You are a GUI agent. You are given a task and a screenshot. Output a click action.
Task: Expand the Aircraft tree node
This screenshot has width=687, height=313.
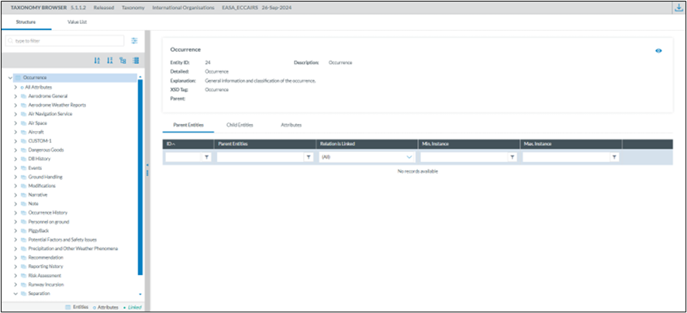[16, 132]
